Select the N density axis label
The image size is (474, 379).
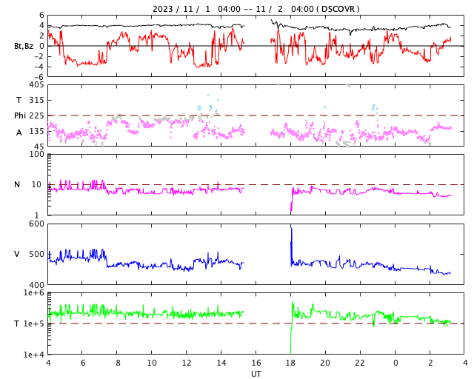point(17,184)
